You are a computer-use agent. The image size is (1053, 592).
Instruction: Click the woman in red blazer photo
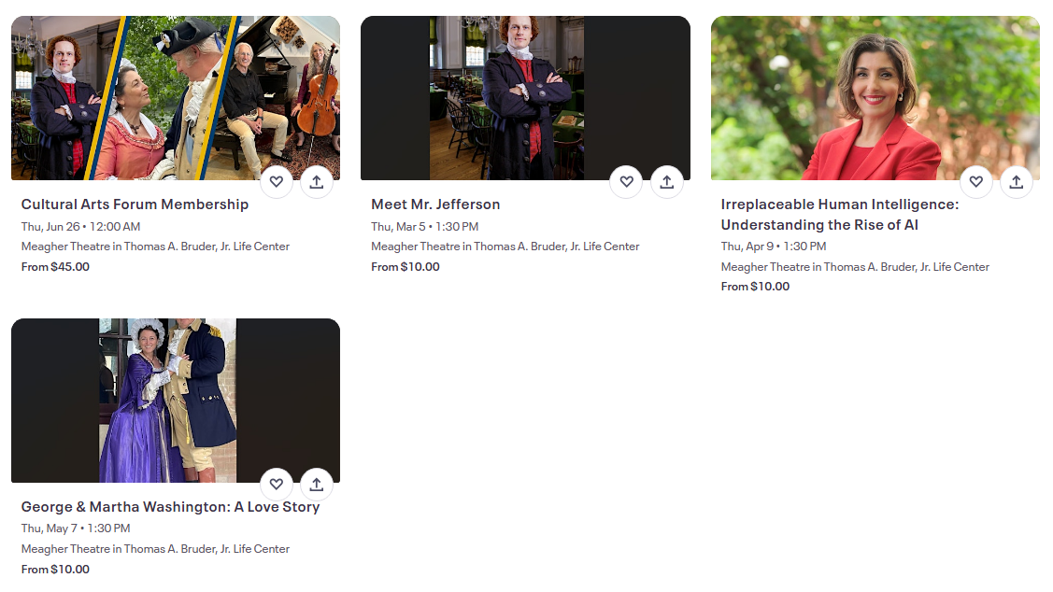(875, 98)
